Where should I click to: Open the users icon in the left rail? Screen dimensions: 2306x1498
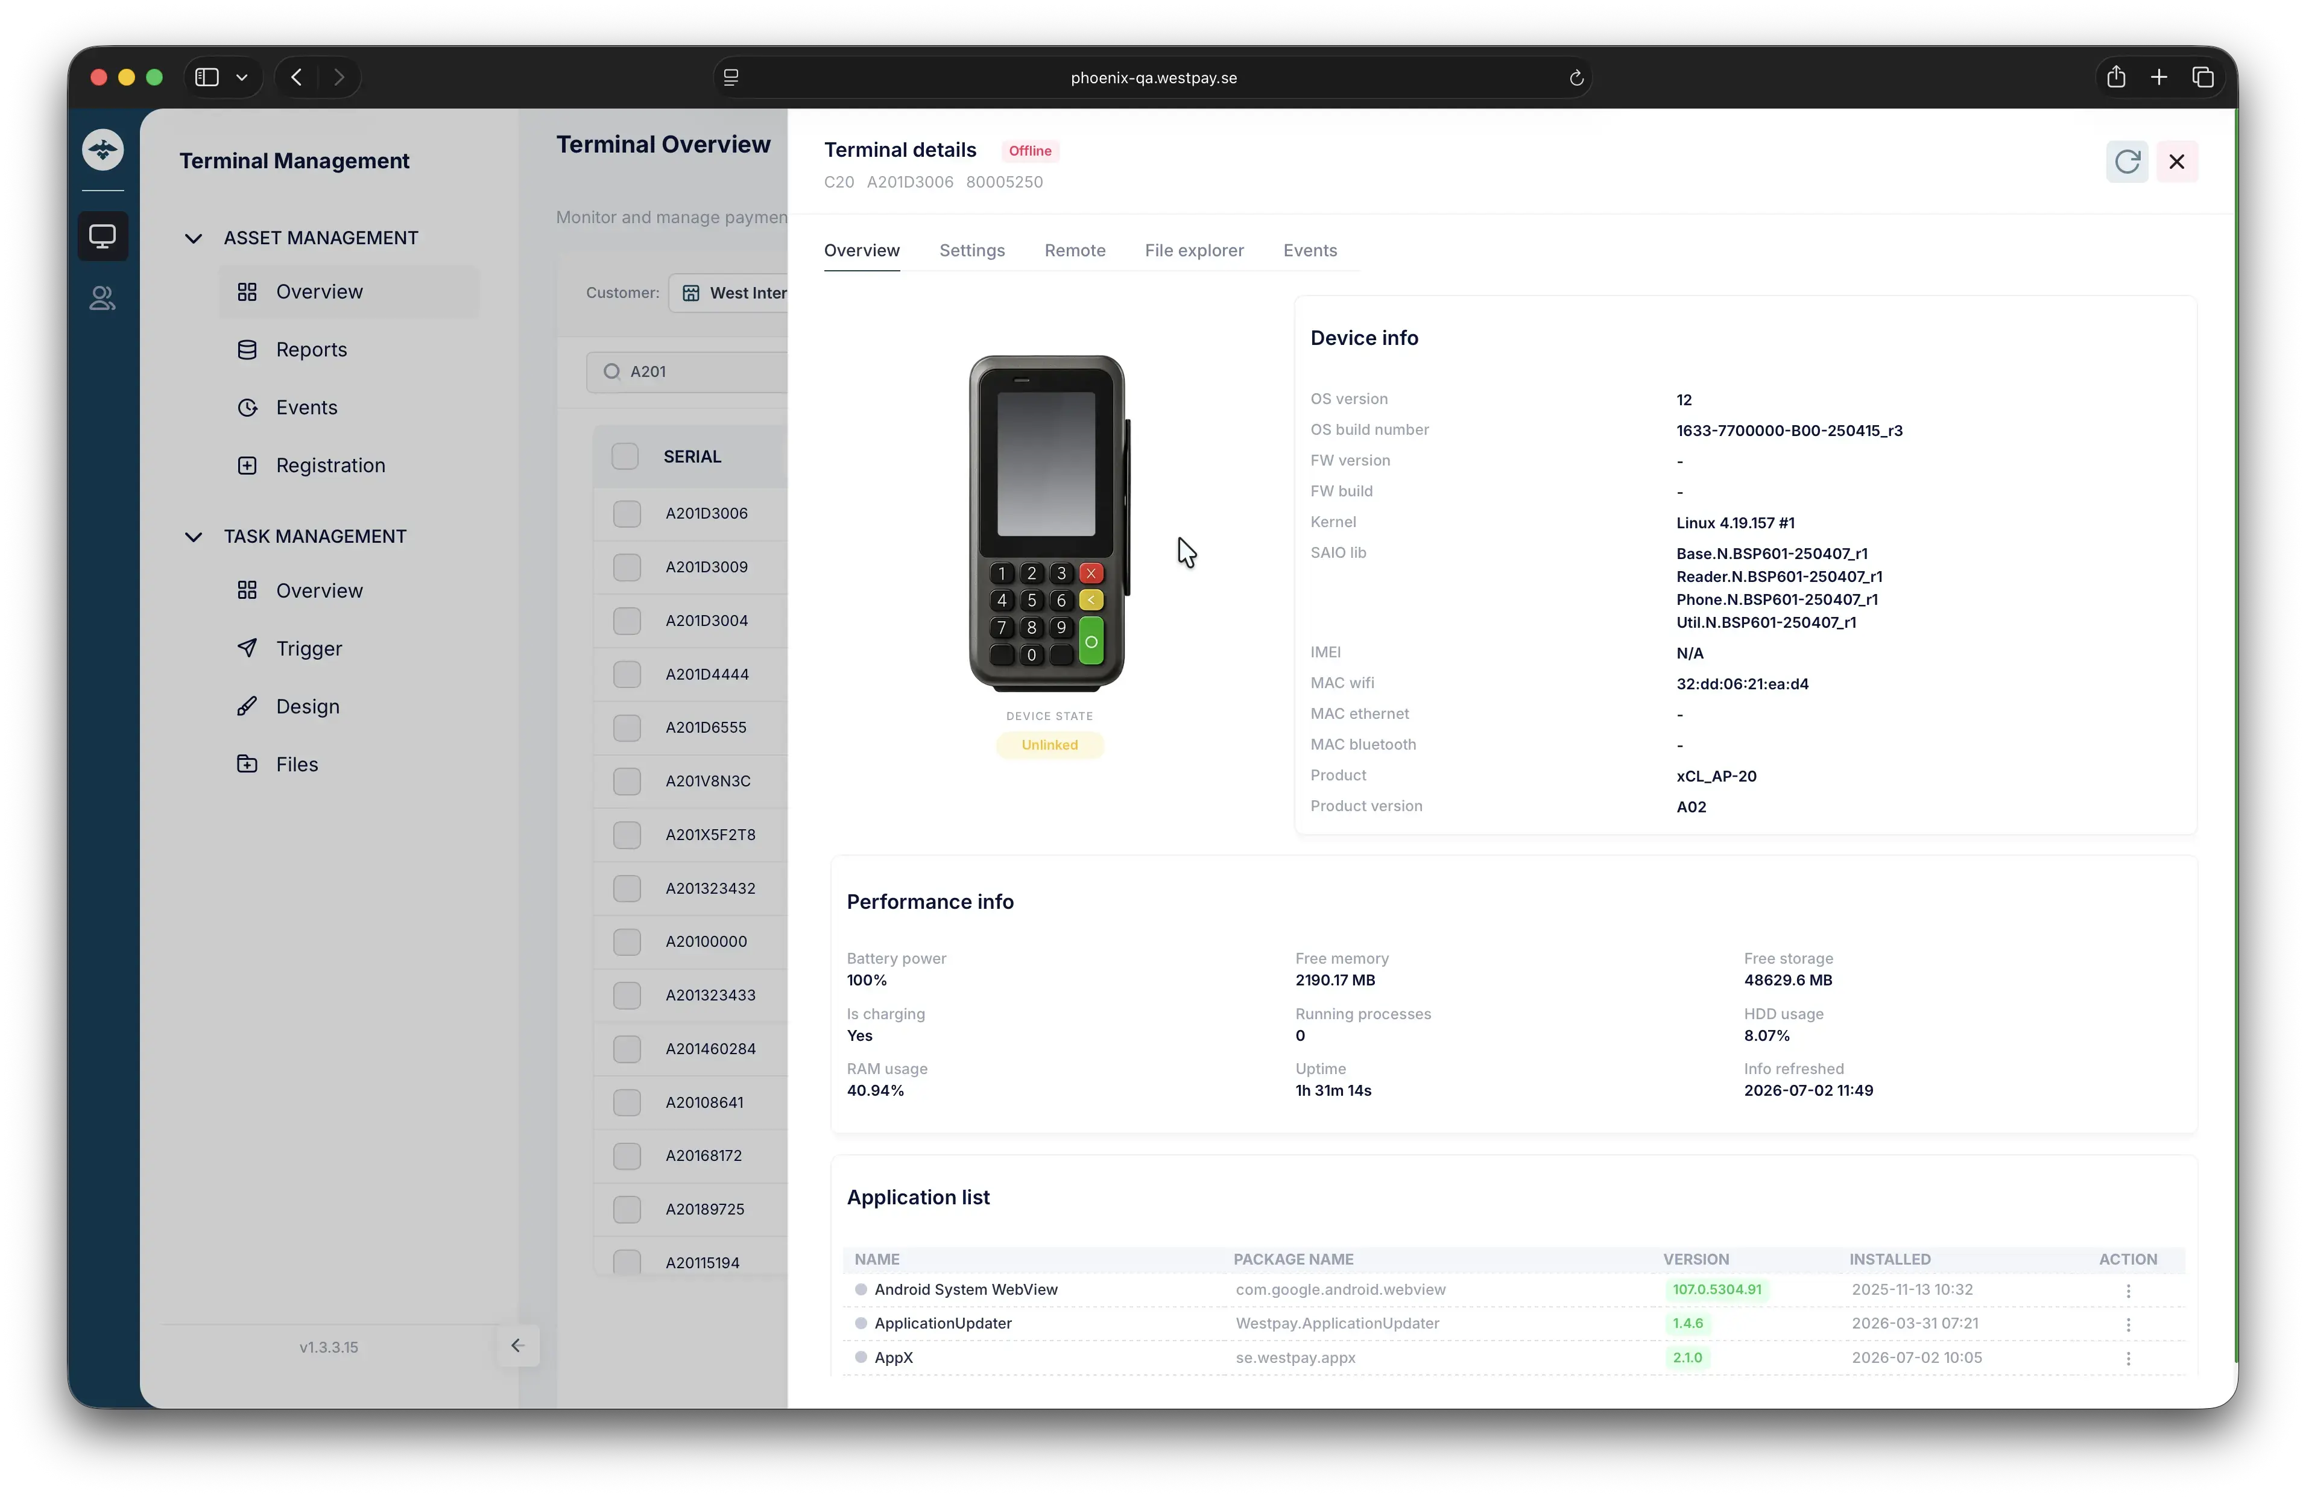[103, 299]
